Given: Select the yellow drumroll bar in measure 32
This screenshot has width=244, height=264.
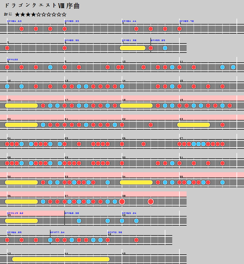Looking at the screenshot, I should coord(22,182).
